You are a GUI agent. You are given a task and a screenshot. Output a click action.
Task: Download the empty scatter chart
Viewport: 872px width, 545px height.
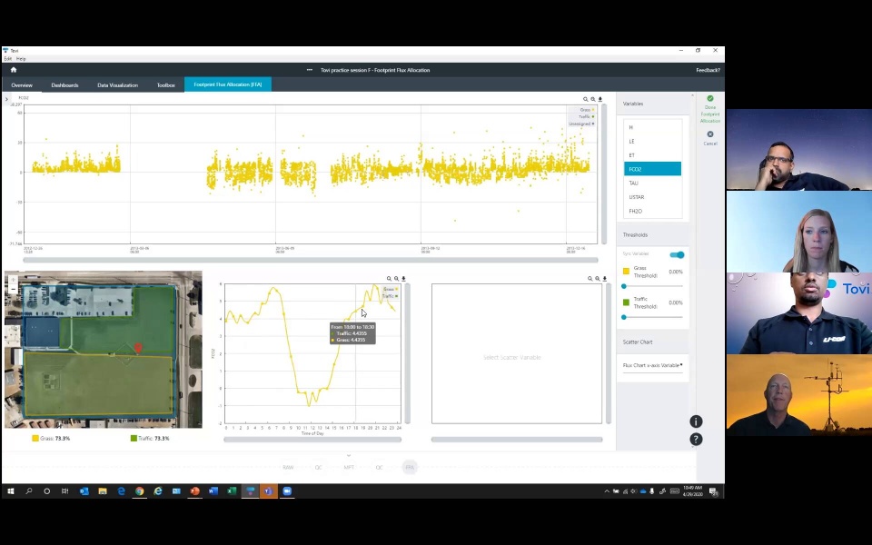(605, 279)
